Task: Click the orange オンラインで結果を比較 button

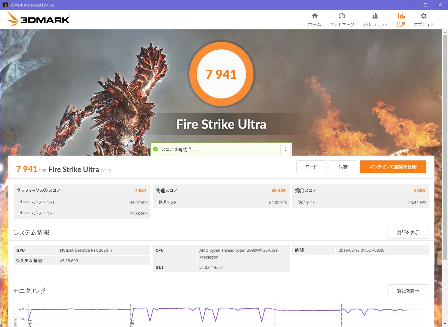Action: (x=393, y=167)
